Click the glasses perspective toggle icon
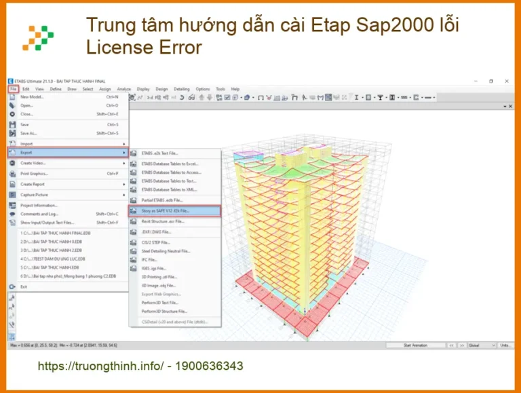 pyautogui.click(x=191, y=98)
